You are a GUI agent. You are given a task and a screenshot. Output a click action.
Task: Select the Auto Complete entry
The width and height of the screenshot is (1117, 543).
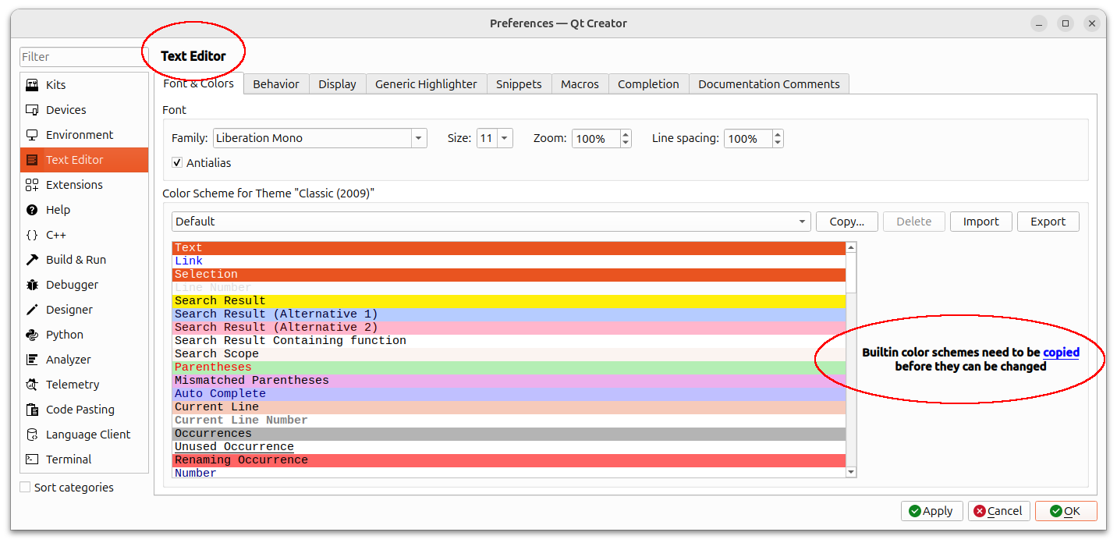coord(509,394)
